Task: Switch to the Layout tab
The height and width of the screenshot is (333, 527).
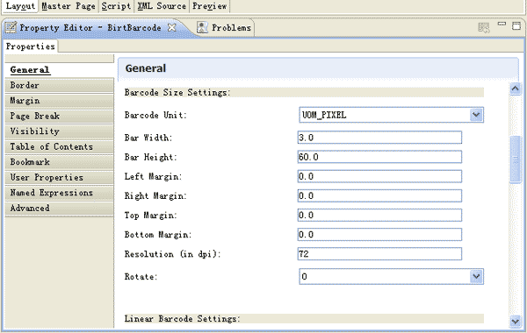Action: tap(20, 6)
